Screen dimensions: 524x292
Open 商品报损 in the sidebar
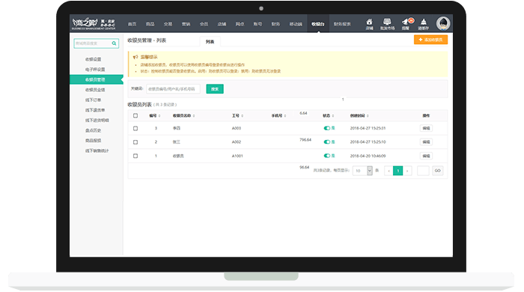coord(94,141)
